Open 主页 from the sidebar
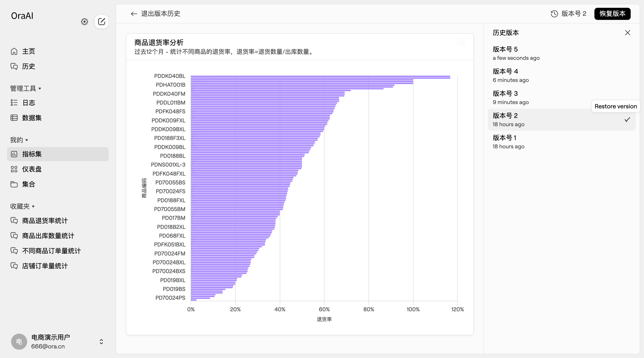The image size is (644, 358). pos(28,51)
